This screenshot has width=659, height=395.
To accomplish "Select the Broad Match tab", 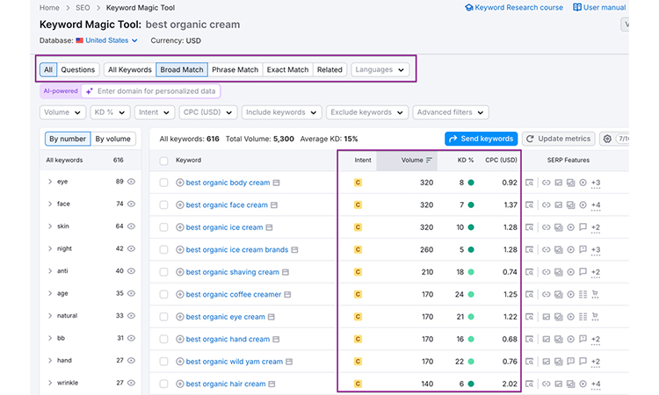I will coord(182,69).
